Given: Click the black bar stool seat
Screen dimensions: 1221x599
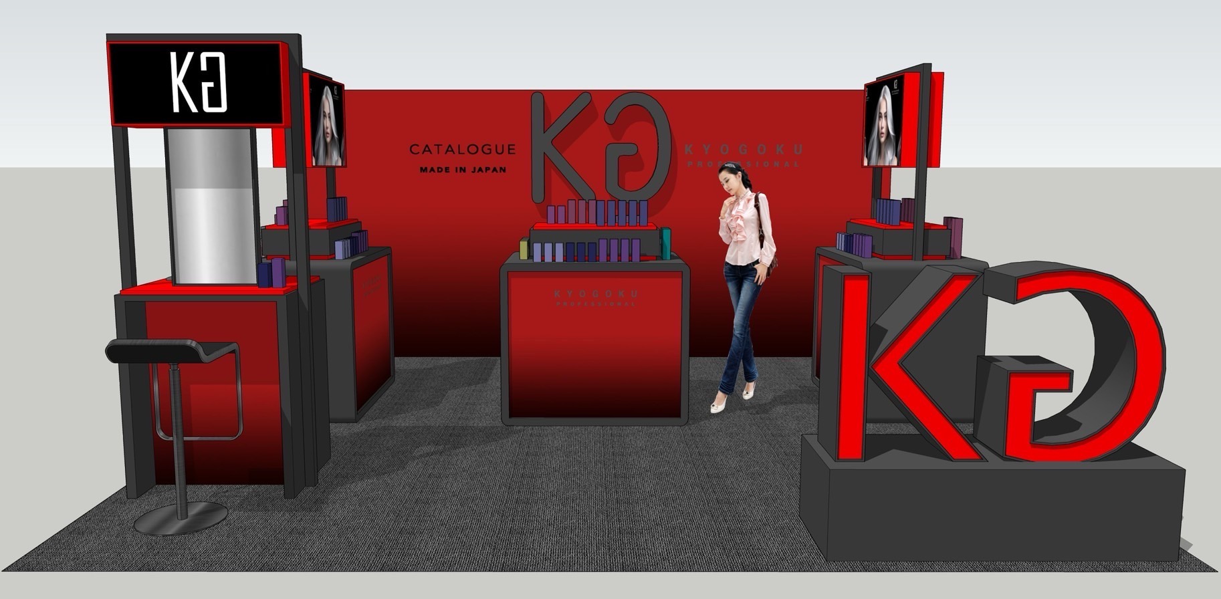Looking at the screenshot, I should [x=171, y=352].
